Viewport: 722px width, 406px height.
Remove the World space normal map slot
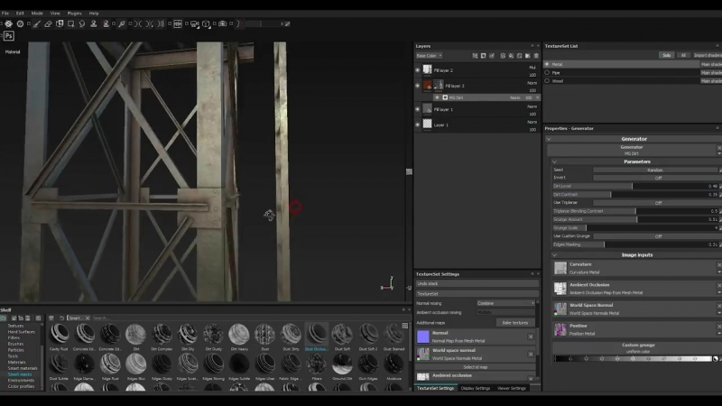(531, 354)
